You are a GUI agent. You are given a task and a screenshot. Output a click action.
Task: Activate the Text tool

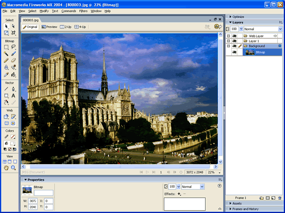coord(13,95)
